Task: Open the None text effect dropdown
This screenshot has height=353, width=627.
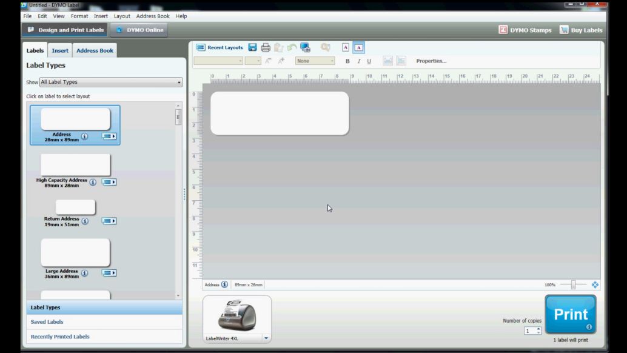Action: coord(315,61)
